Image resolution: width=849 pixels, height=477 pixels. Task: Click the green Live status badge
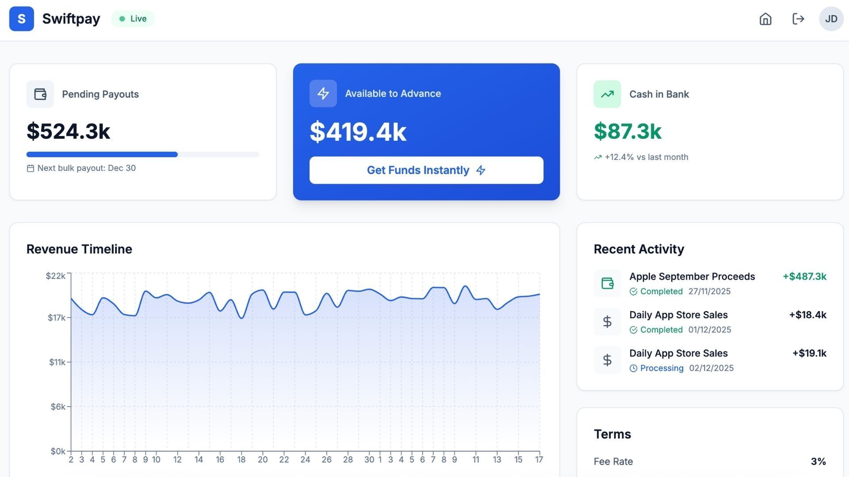click(133, 19)
